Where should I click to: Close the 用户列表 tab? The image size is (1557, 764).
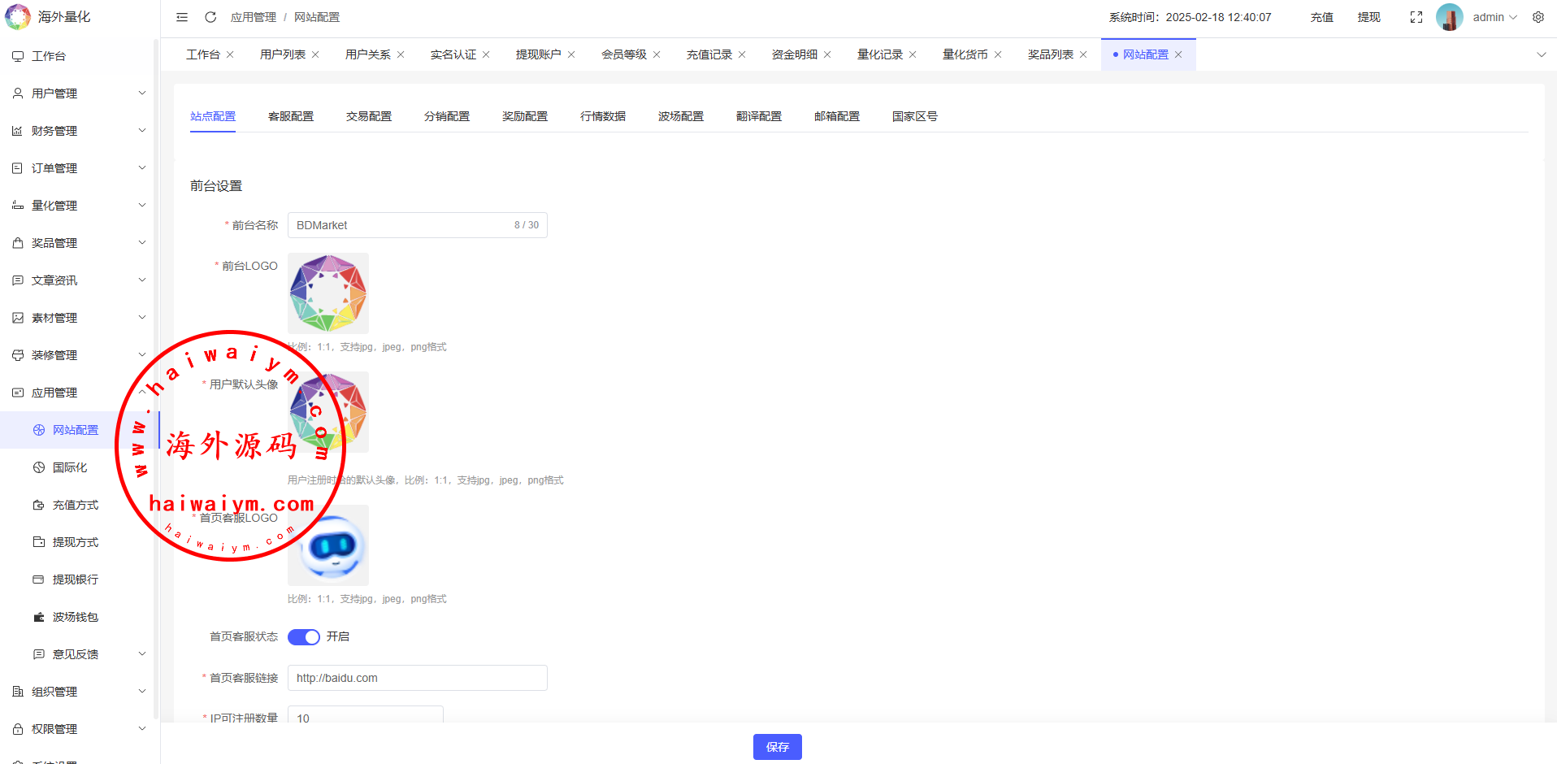click(x=315, y=54)
